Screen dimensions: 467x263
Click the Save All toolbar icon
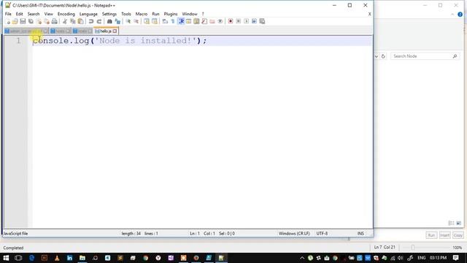click(x=31, y=21)
